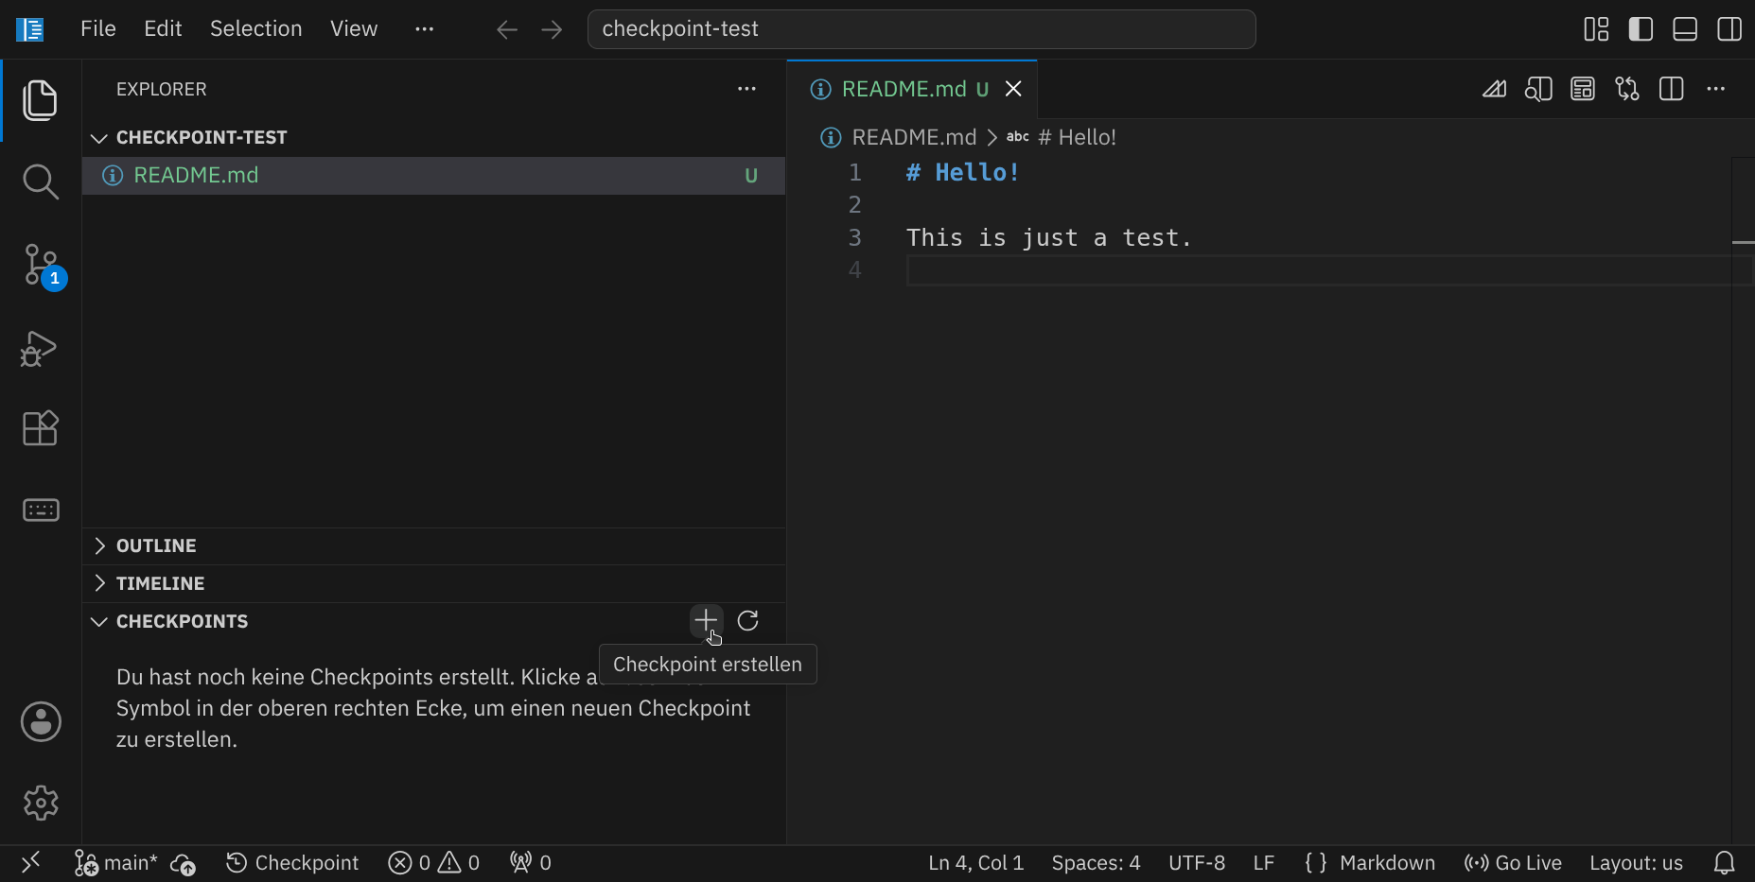Viewport: 1755px width, 882px height.
Task: Open the Accounts menu
Action: click(x=41, y=722)
